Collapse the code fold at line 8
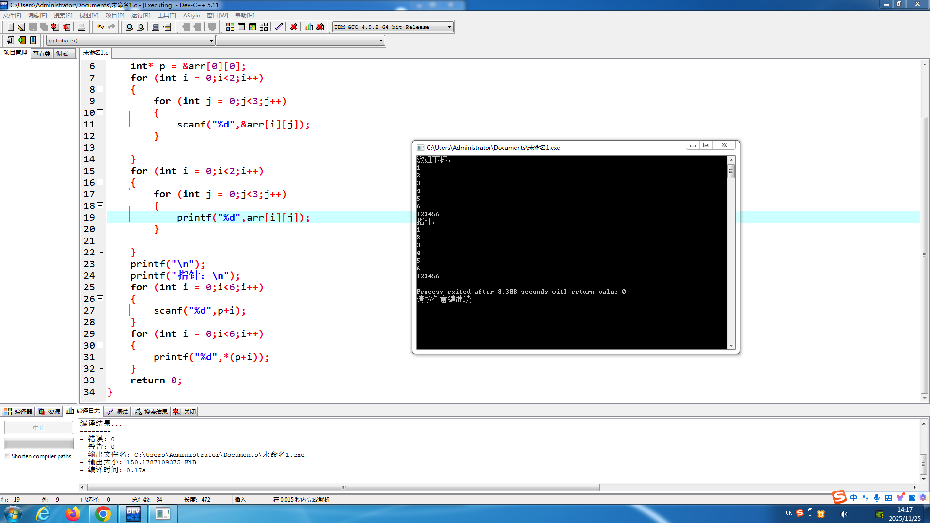Viewport: 930px width, 523px height. coord(100,89)
